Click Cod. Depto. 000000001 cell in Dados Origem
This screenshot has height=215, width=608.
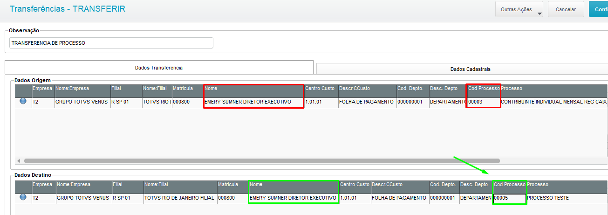412,102
